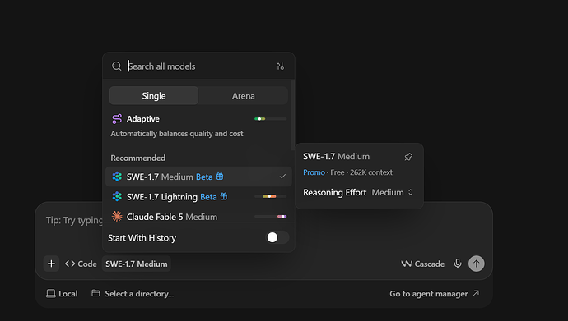Screen dimensions: 568x321
Task: Click the Claude Fable 5 starburst icon
Action: pos(117,217)
